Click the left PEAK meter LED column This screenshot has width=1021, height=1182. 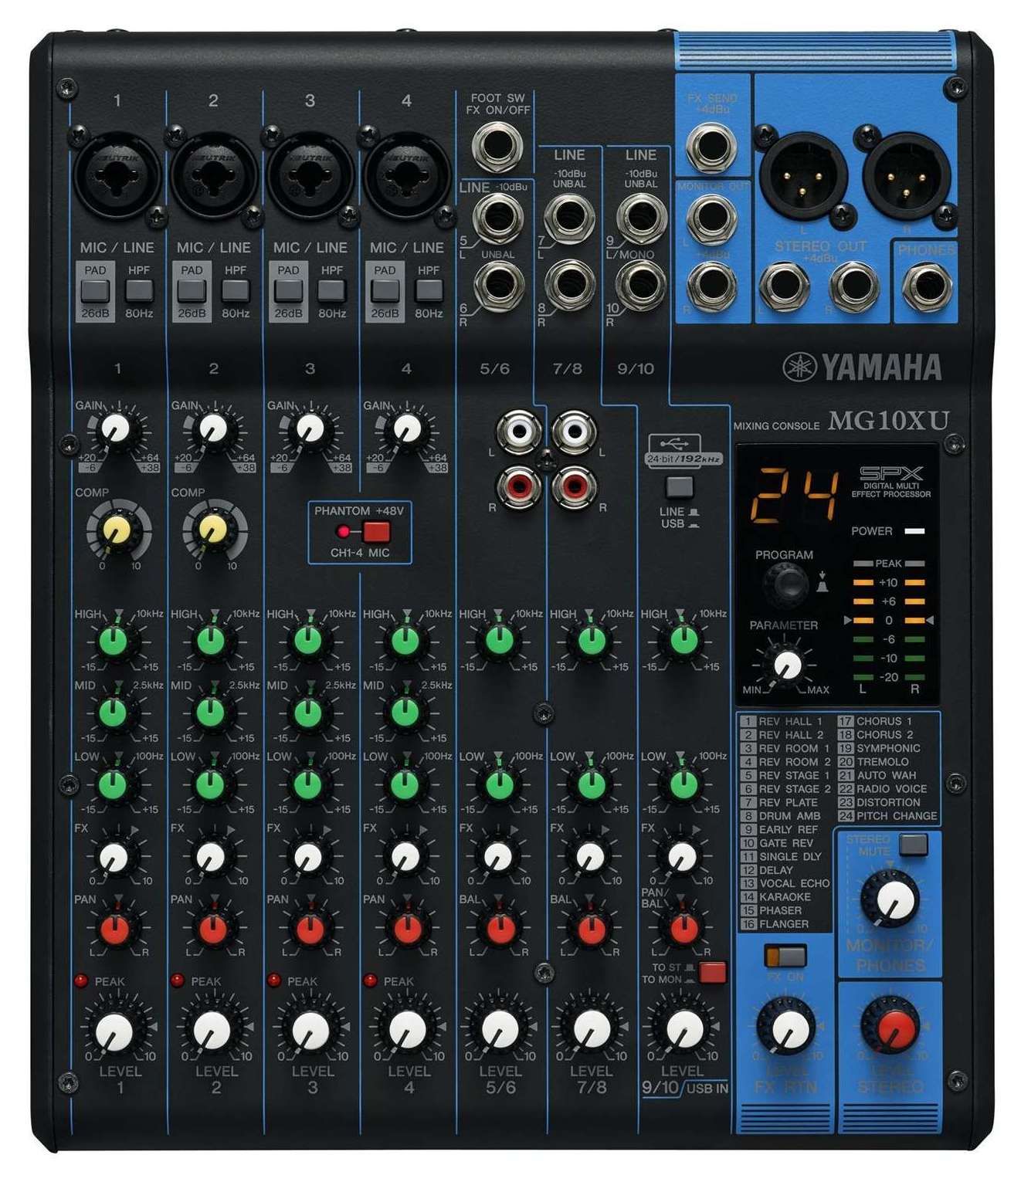point(863,621)
